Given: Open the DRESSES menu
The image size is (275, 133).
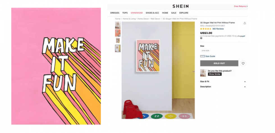Looking at the screenshot, I should pos(115,13).
